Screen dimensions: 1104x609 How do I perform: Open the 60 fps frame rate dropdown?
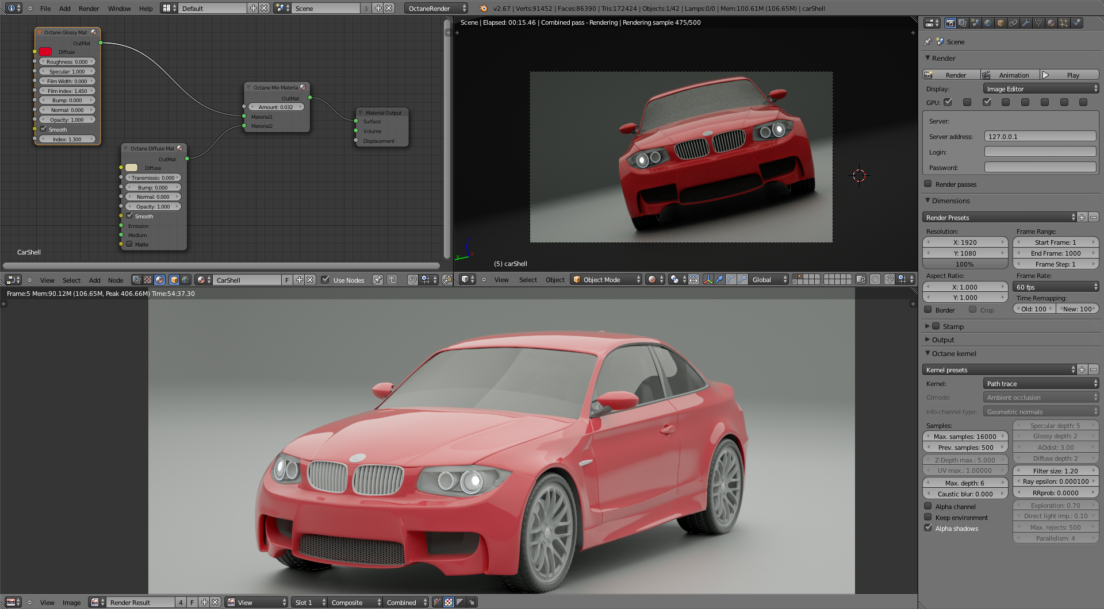pyautogui.click(x=1056, y=287)
